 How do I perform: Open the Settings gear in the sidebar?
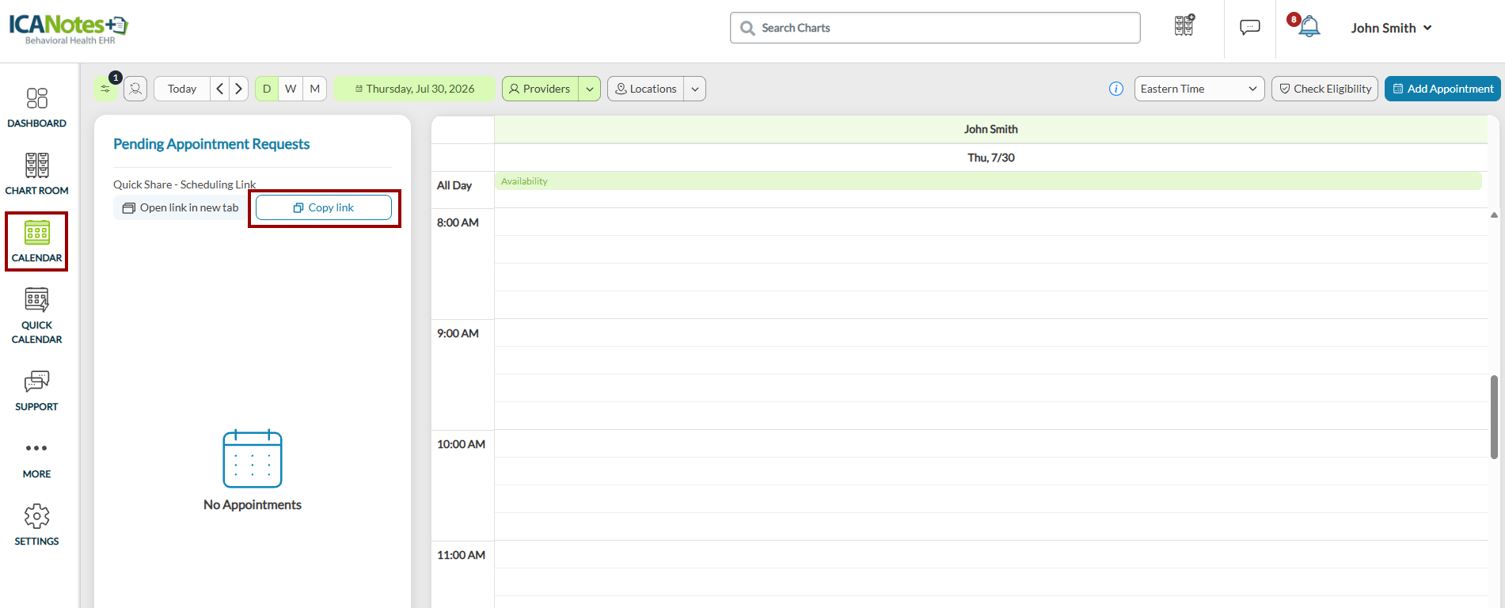36,526
